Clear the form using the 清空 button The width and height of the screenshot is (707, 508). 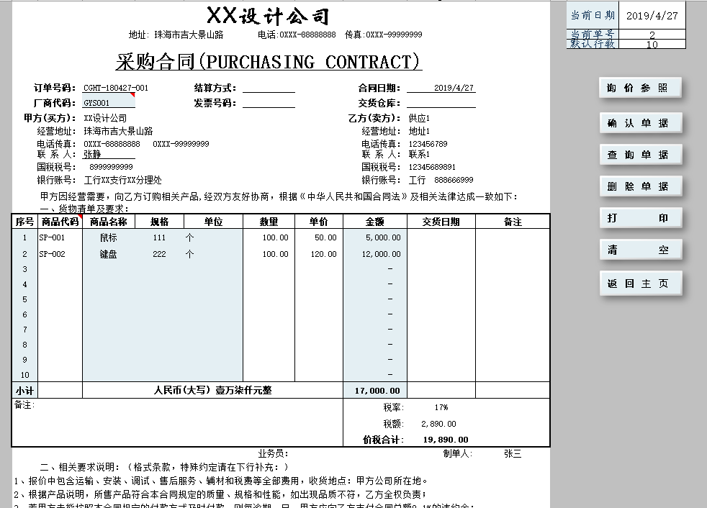639,250
